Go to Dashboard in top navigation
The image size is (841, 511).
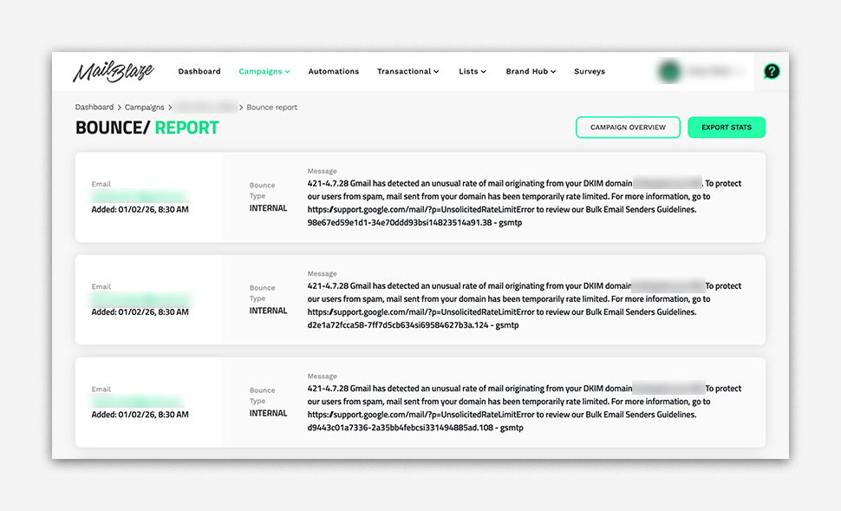point(199,72)
